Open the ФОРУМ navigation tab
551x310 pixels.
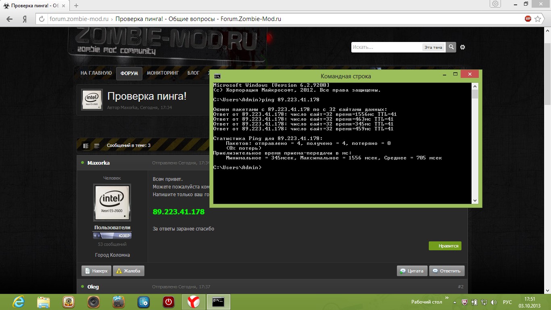click(x=129, y=73)
